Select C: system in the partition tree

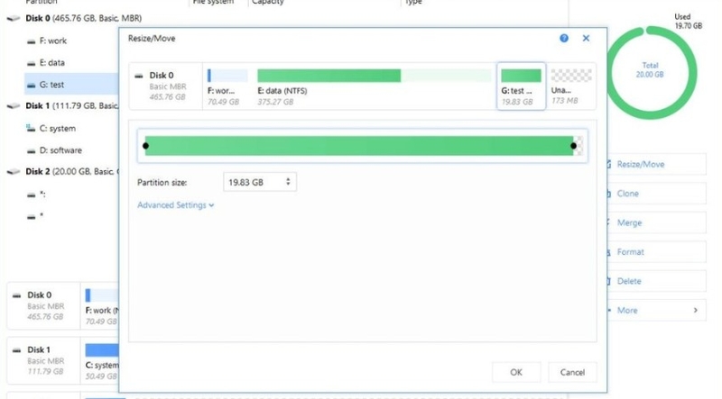(57, 128)
